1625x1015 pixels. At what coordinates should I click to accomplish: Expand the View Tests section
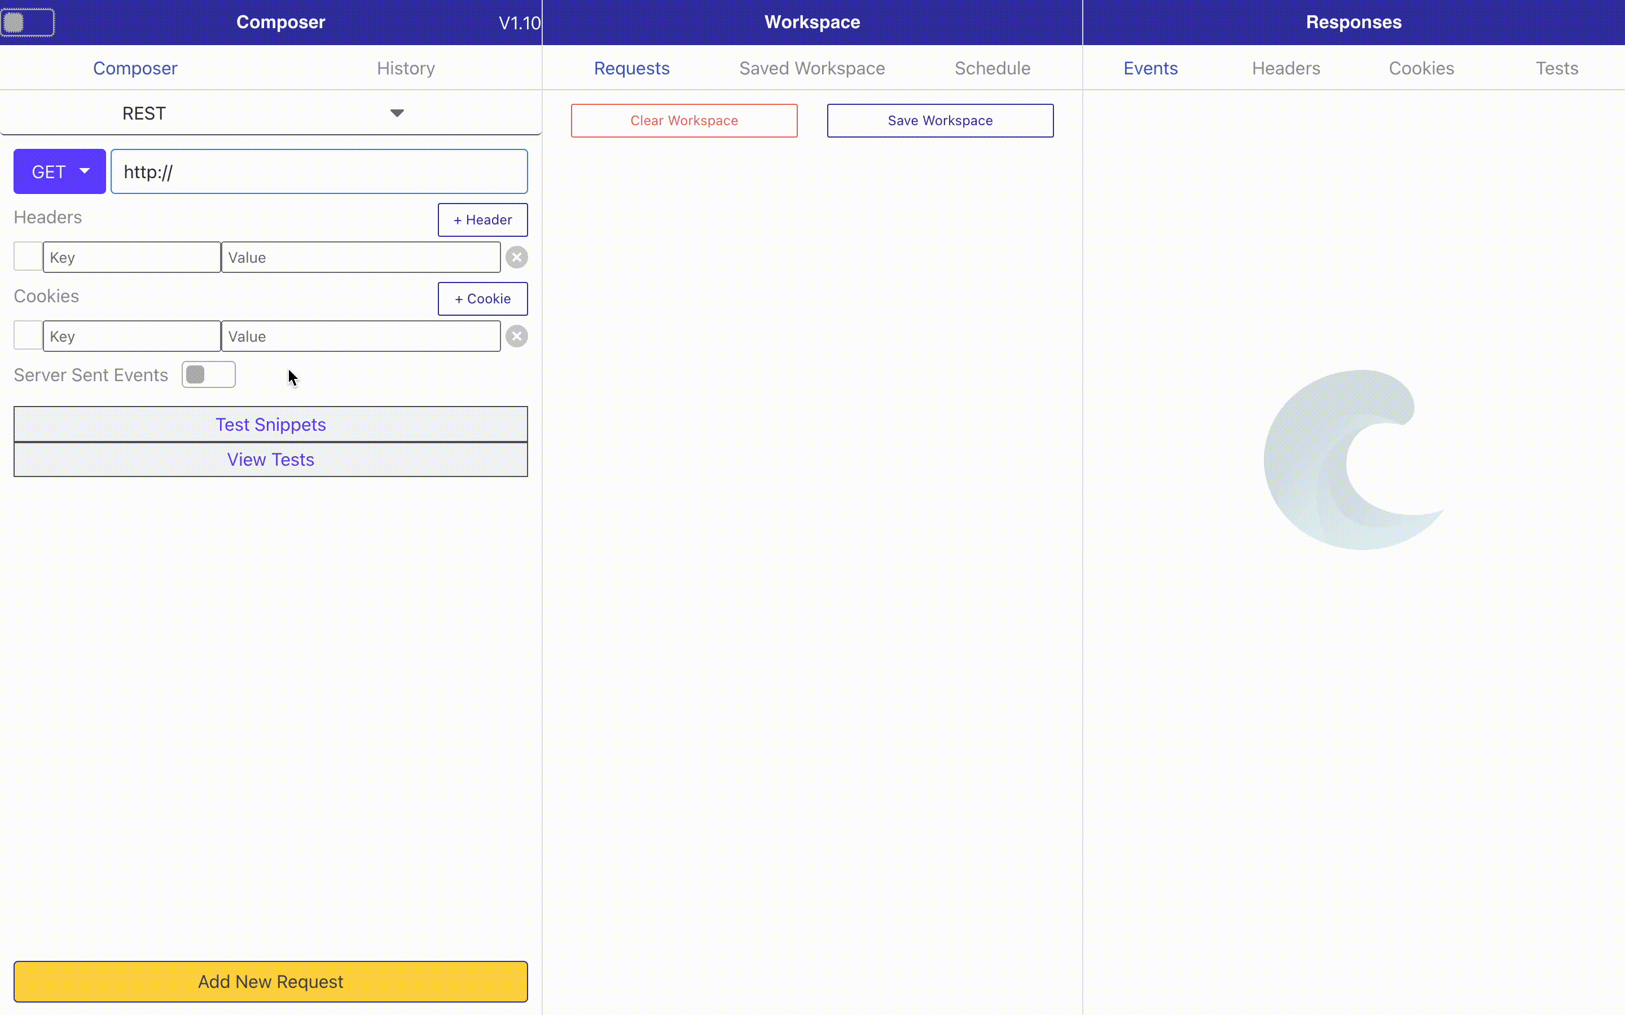click(x=271, y=459)
